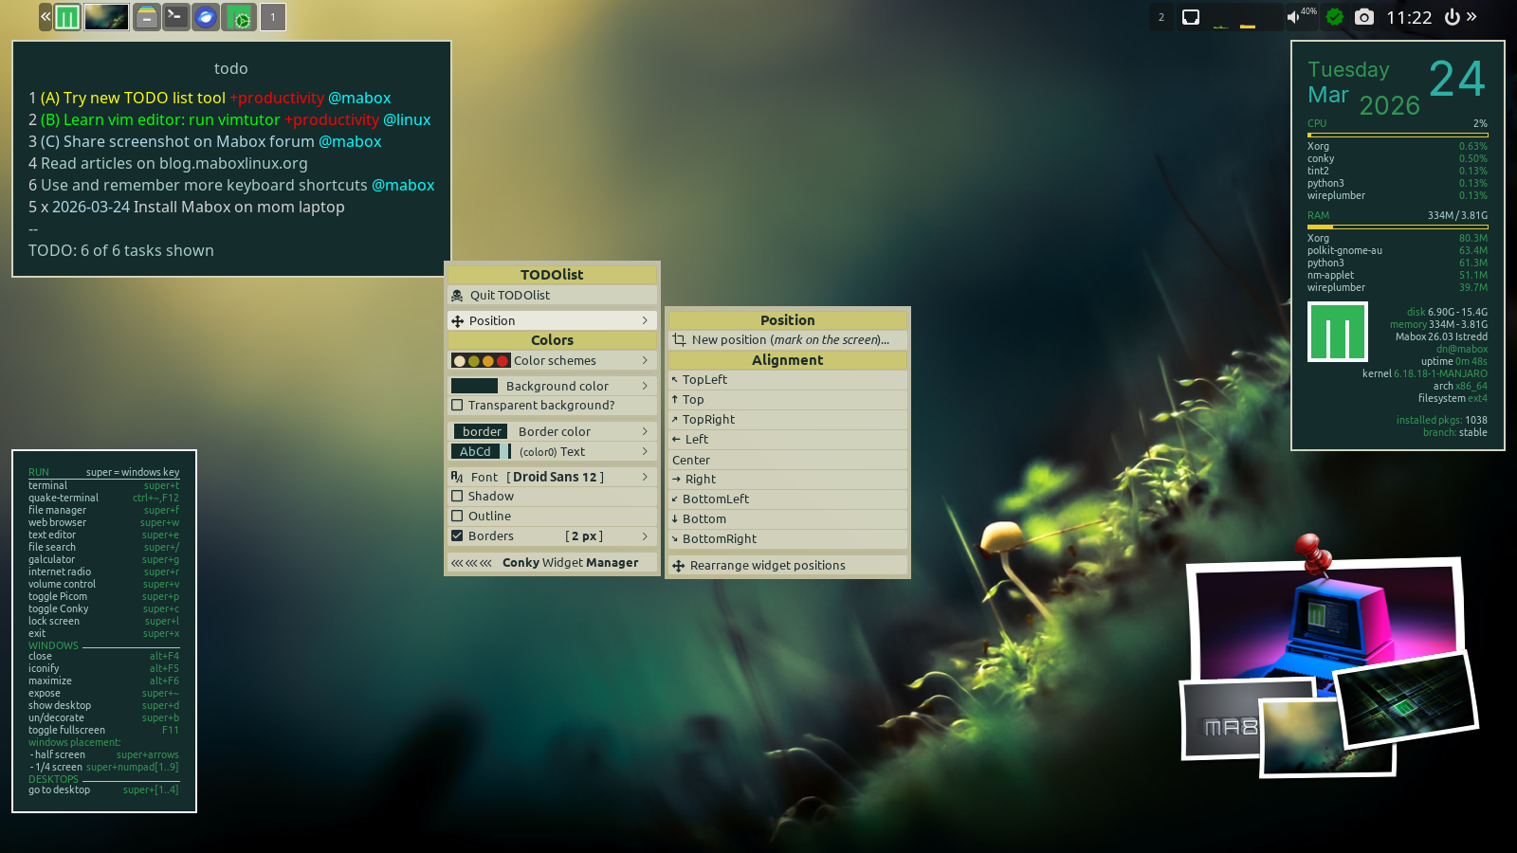Image resolution: width=1517 pixels, height=853 pixels.
Task: Click Quit TODOlist
Action: [509, 296]
